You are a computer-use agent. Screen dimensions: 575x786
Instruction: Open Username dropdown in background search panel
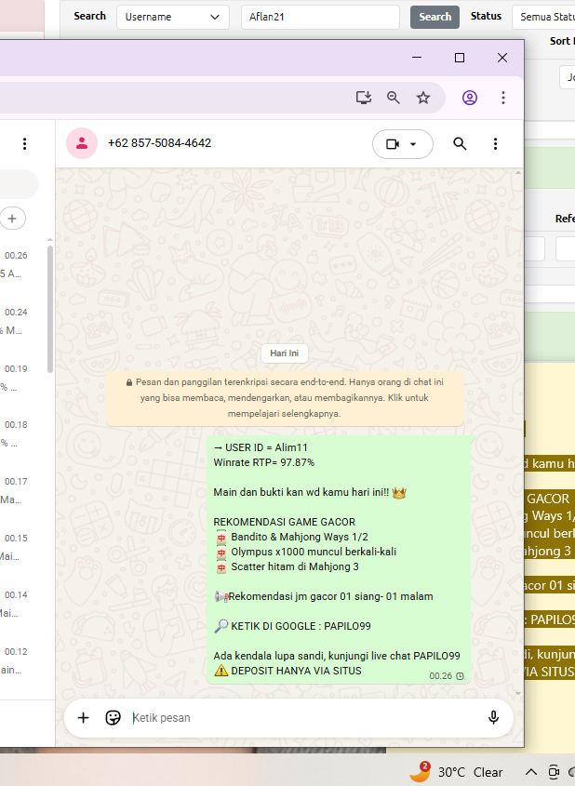pos(173,17)
